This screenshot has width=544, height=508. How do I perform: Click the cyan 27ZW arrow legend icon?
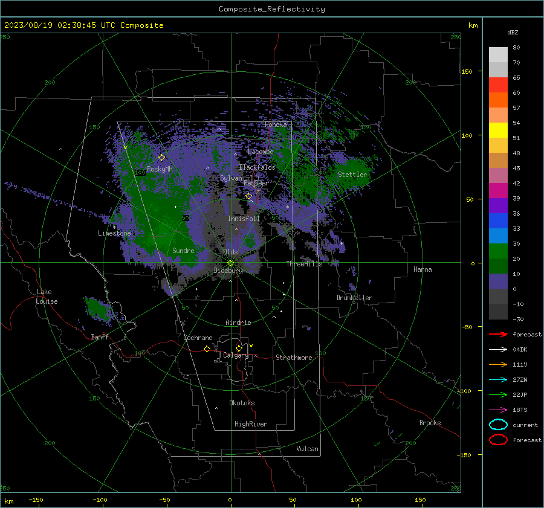pyautogui.click(x=498, y=380)
